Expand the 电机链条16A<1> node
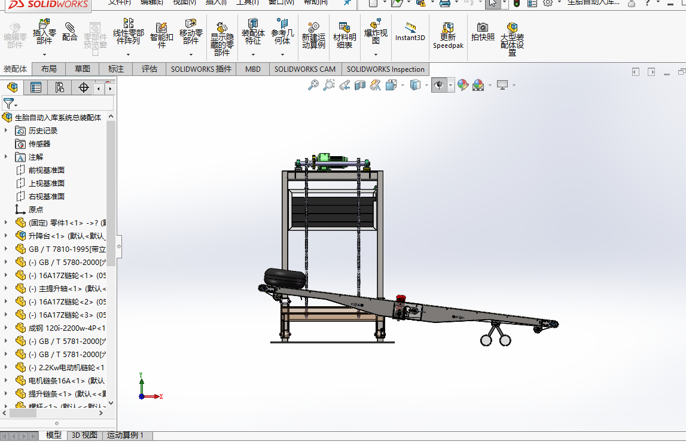 tap(6, 380)
